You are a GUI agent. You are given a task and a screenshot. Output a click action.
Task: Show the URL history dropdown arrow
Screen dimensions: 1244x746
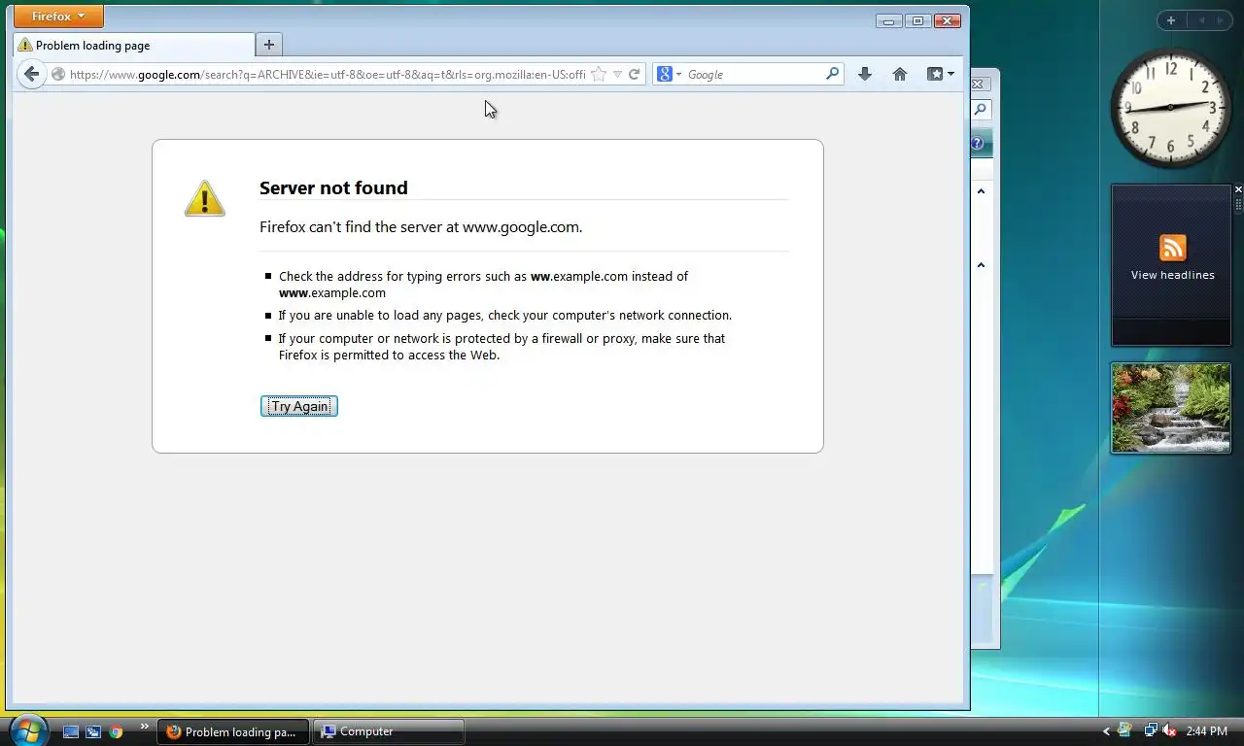point(617,74)
